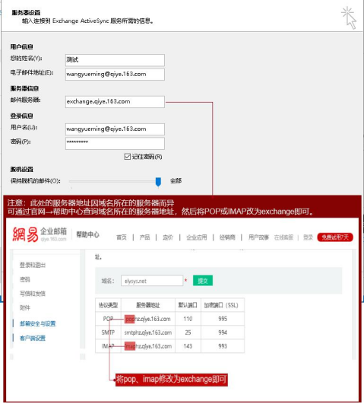
Task: Click the 加密端口 (SSL) column header
Action: coord(223,305)
